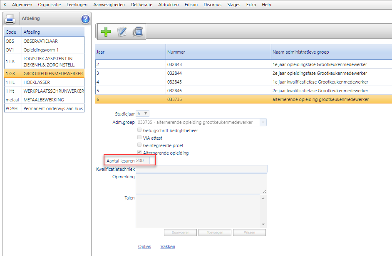Click the green plus add icon

[x=106, y=32]
